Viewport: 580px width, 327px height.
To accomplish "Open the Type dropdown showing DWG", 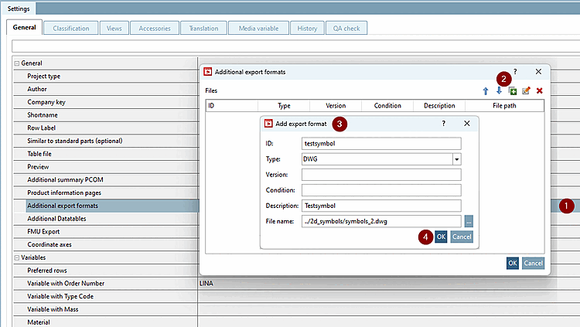I will [x=456, y=159].
